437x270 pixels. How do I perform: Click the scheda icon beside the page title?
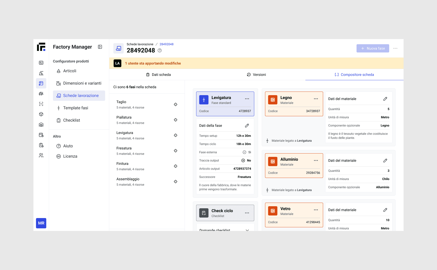click(119, 48)
